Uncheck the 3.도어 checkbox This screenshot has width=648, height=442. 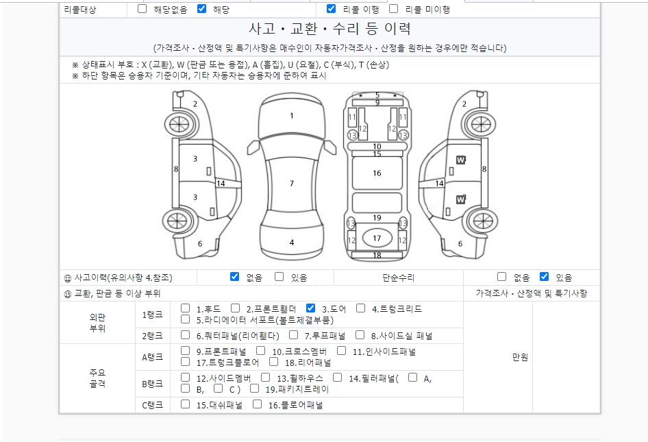[310, 308]
